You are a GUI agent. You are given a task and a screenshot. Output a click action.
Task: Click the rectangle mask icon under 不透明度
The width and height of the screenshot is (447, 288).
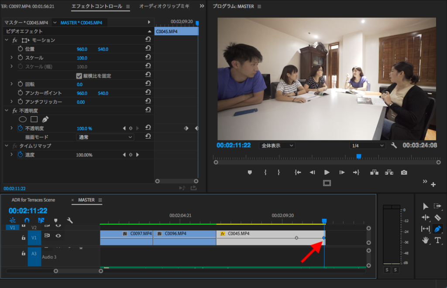(x=34, y=119)
